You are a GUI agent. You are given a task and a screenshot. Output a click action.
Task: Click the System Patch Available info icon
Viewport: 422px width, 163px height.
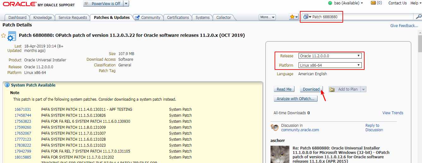click(7, 85)
